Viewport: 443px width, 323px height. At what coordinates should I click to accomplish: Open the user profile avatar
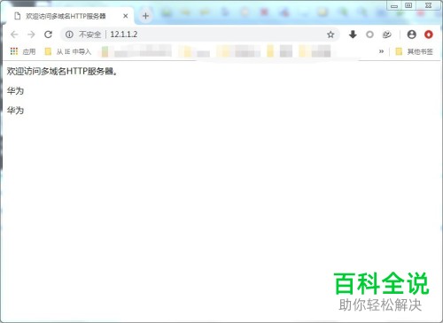(411, 35)
